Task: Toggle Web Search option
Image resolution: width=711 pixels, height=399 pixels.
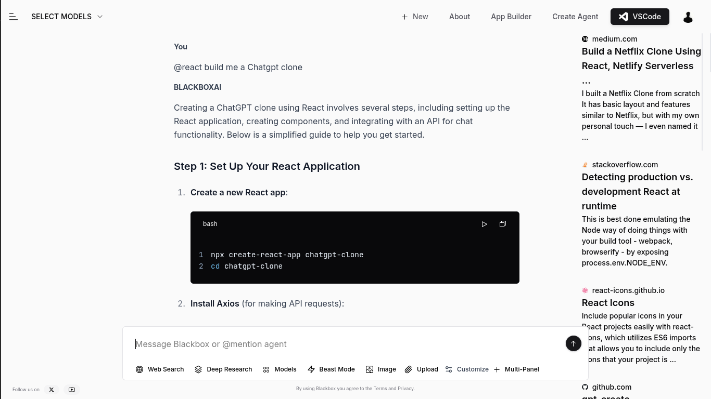Action: pos(160,369)
